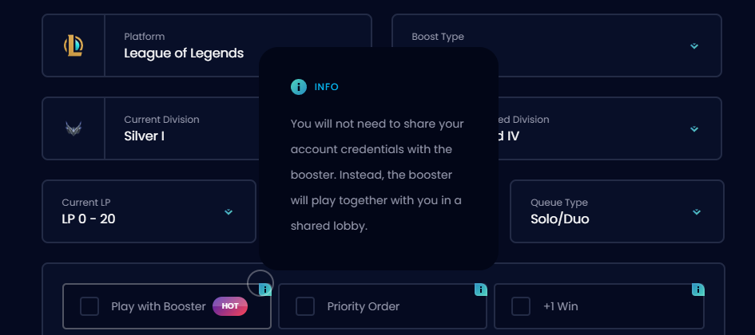Check the +1 Win checkbox

[x=521, y=306]
